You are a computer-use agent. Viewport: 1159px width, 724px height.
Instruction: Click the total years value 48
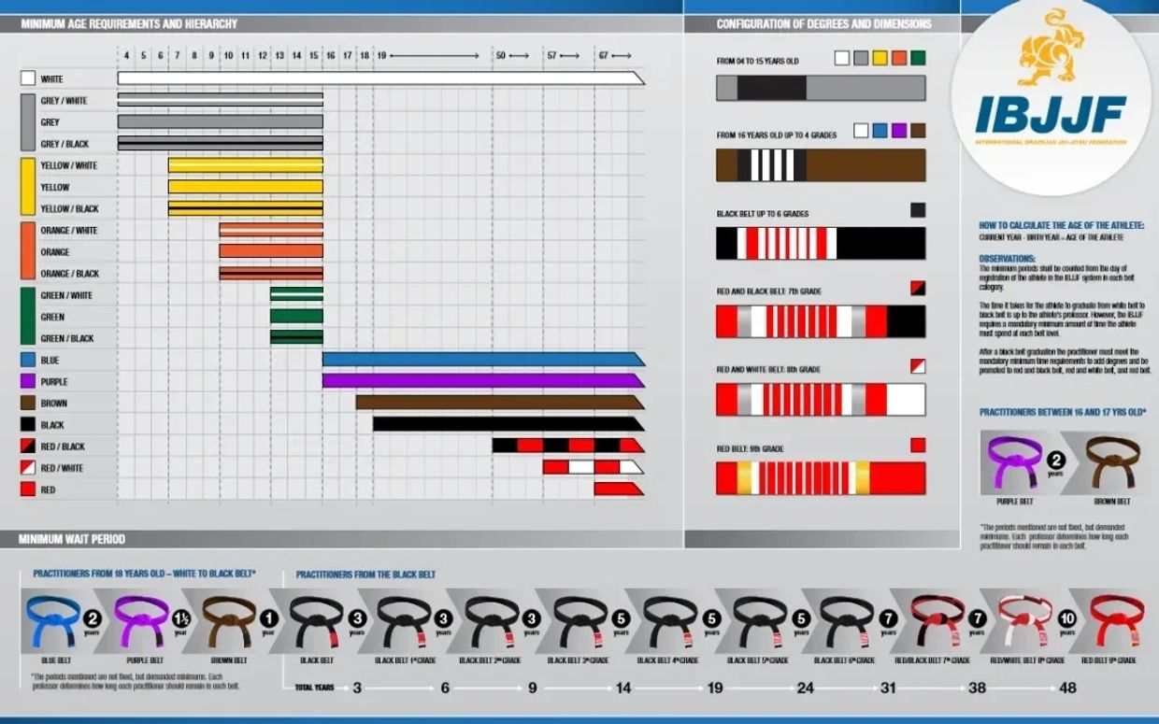[x=1067, y=689]
